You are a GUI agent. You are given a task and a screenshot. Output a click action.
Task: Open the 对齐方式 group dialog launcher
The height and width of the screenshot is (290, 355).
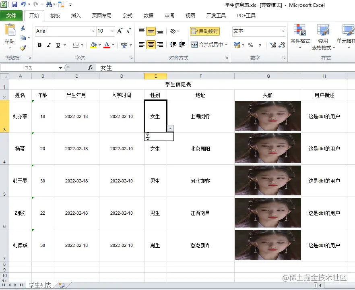[x=226, y=58]
